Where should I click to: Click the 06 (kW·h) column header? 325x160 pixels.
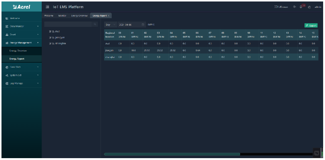click(x=201, y=35)
